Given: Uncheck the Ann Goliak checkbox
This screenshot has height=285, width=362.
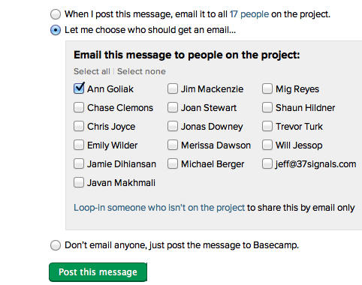Looking at the screenshot, I should click(x=79, y=88).
